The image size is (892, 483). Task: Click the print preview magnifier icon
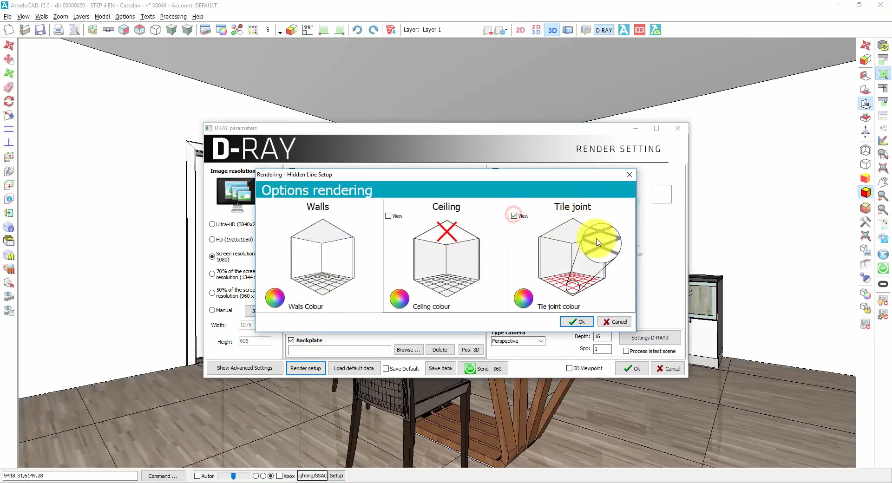[74, 30]
